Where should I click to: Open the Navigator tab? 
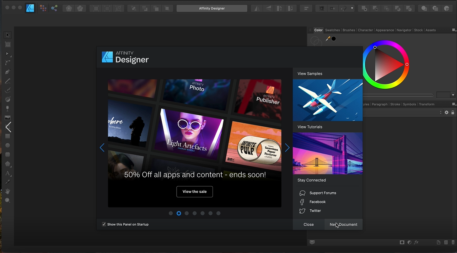click(x=404, y=30)
